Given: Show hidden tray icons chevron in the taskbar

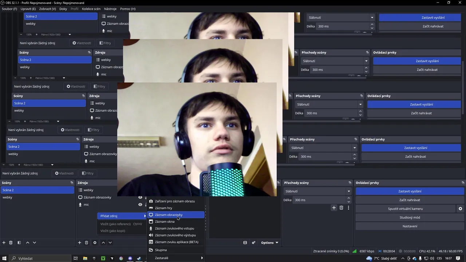Looking at the screenshot, I should 403,258.
